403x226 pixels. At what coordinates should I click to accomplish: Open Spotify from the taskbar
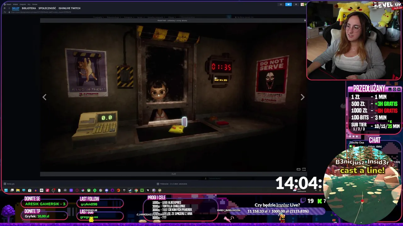[x=95, y=190]
